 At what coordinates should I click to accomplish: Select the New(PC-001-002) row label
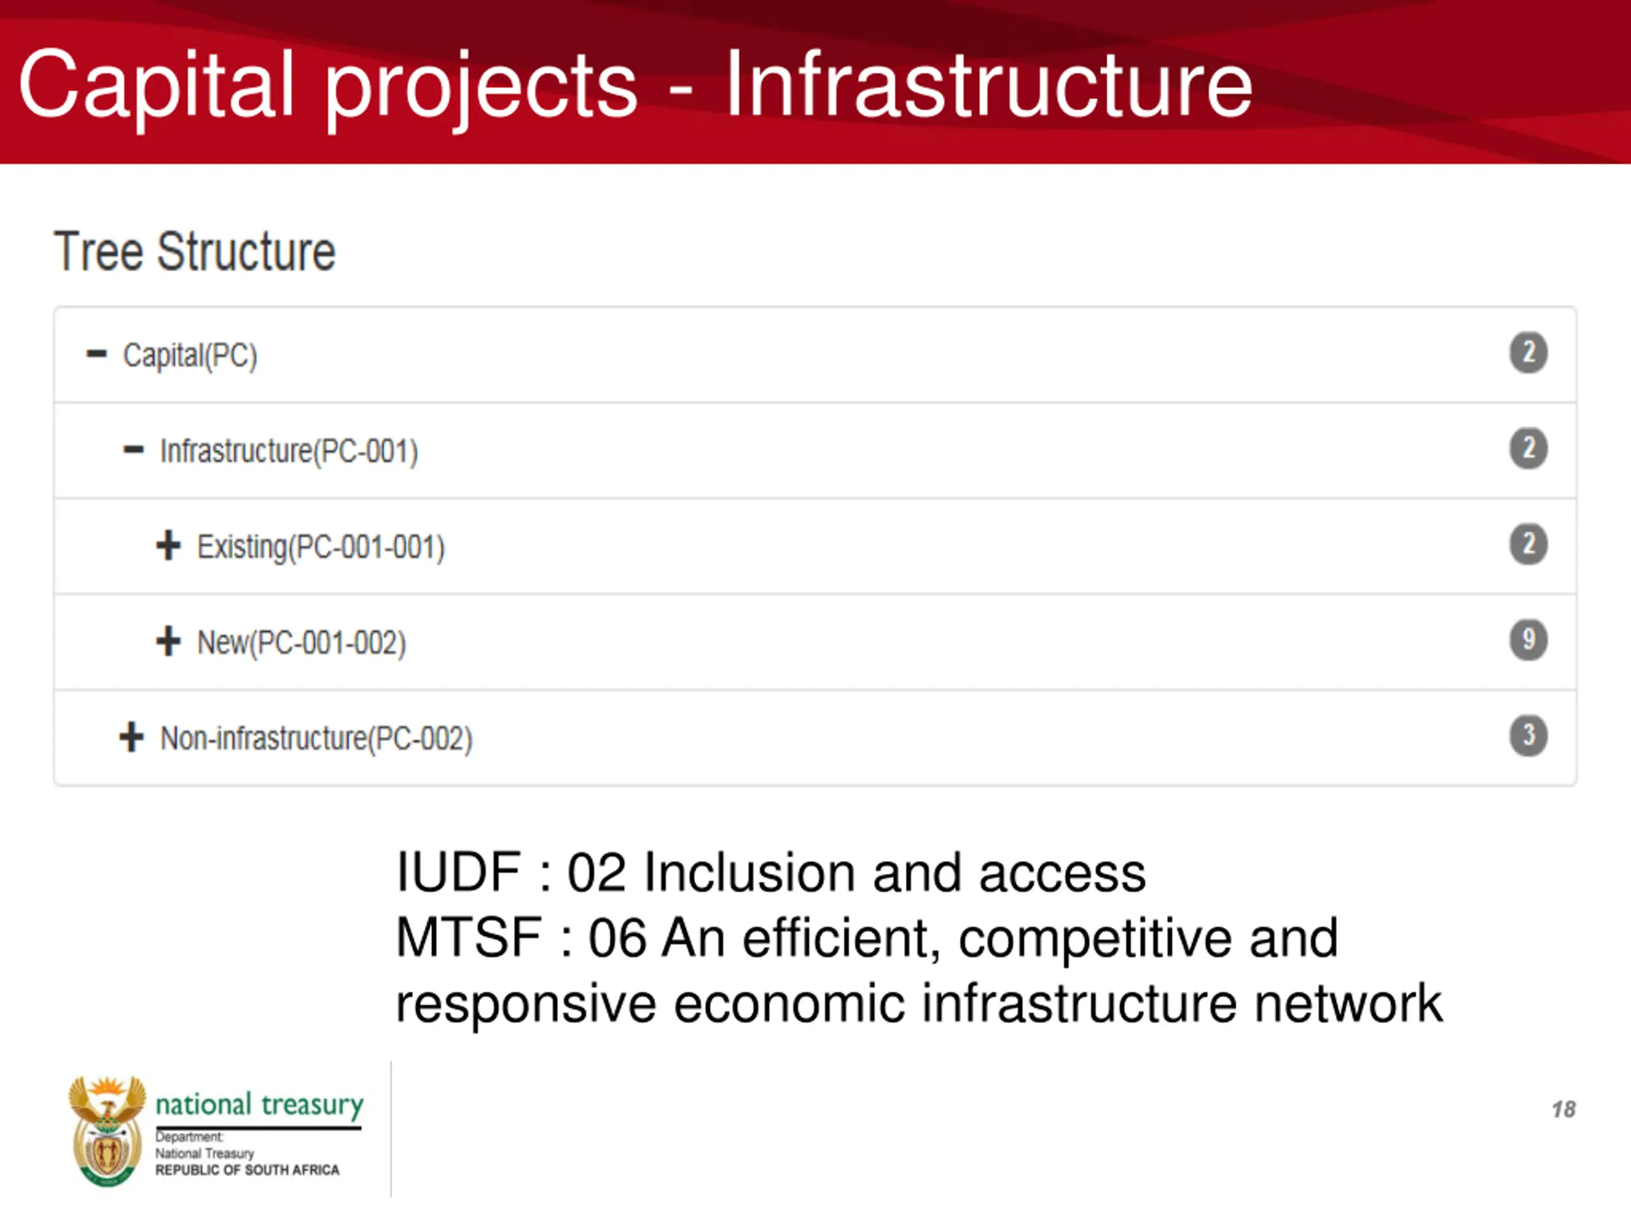[x=301, y=643]
